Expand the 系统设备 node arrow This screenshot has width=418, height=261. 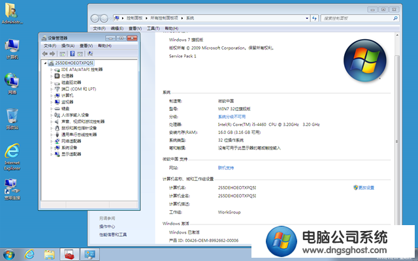point(52,148)
